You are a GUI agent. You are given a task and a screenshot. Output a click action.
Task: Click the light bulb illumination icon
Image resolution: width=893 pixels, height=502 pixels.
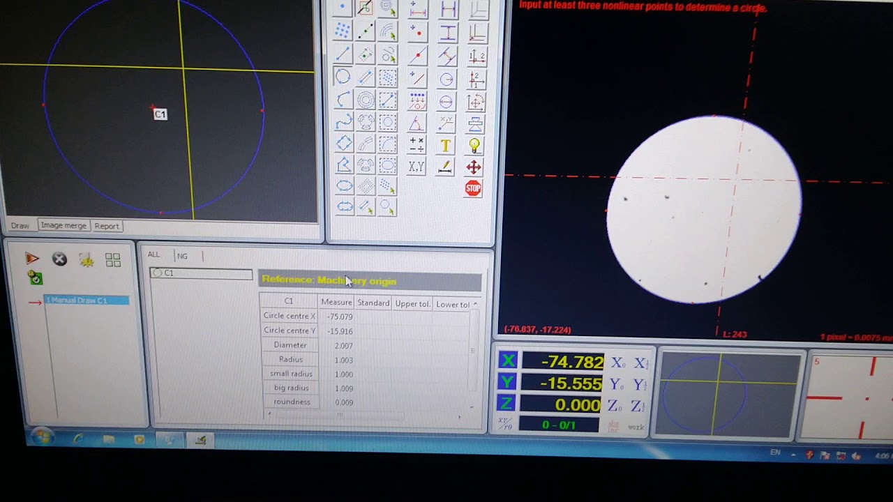pos(474,145)
